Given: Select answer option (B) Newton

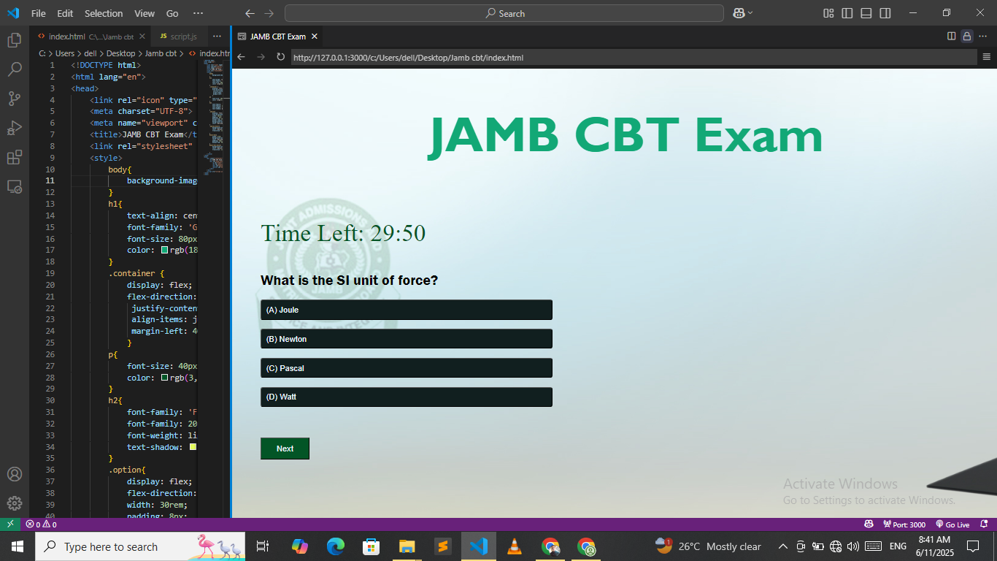Looking at the screenshot, I should pos(407,339).
